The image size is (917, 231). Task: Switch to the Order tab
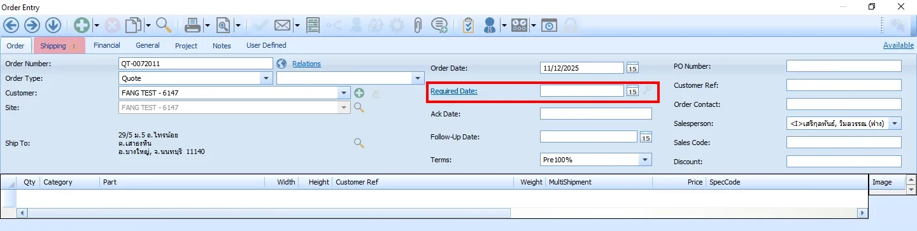[16, 46]
